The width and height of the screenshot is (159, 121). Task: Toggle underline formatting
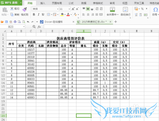tap(43, 15)
